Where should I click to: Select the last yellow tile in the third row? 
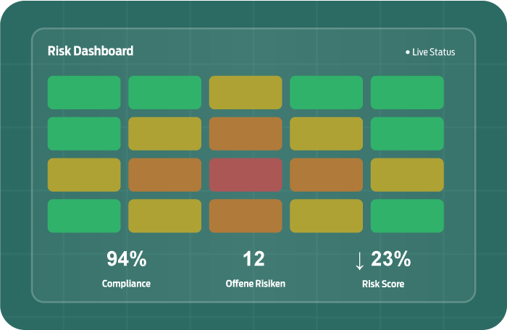click(x=406, y=174)
